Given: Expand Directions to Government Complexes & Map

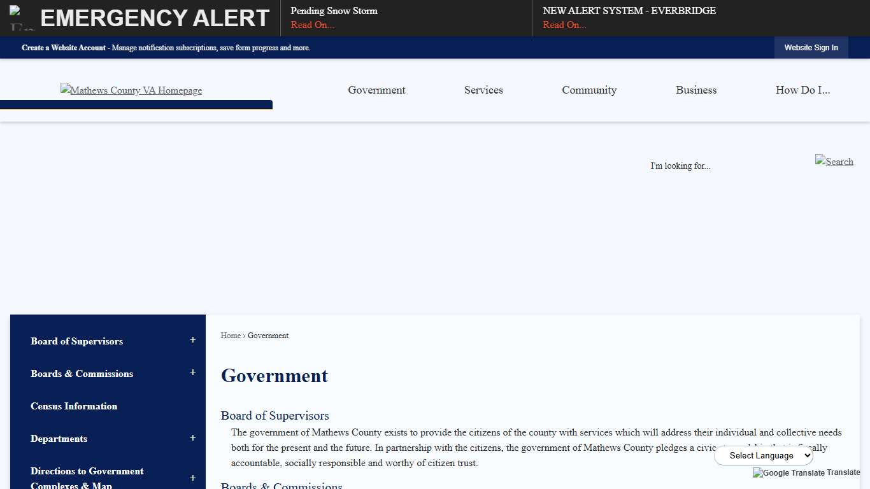Looking at the screenshot, I should (x=192, y=478).
